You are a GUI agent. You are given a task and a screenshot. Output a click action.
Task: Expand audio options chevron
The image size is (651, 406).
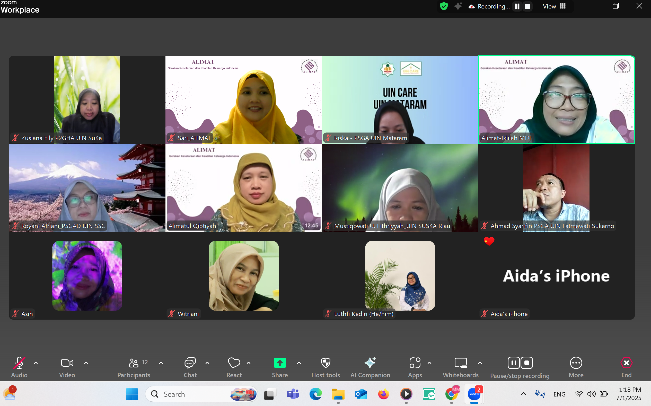pyautogui.click(x=36, y=363)
